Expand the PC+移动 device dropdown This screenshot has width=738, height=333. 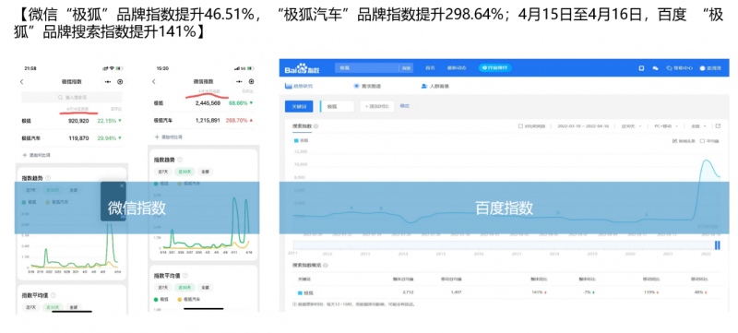click(666, 126)
